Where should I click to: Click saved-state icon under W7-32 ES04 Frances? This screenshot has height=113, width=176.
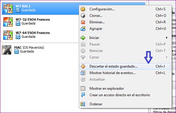tap(18, 24)
